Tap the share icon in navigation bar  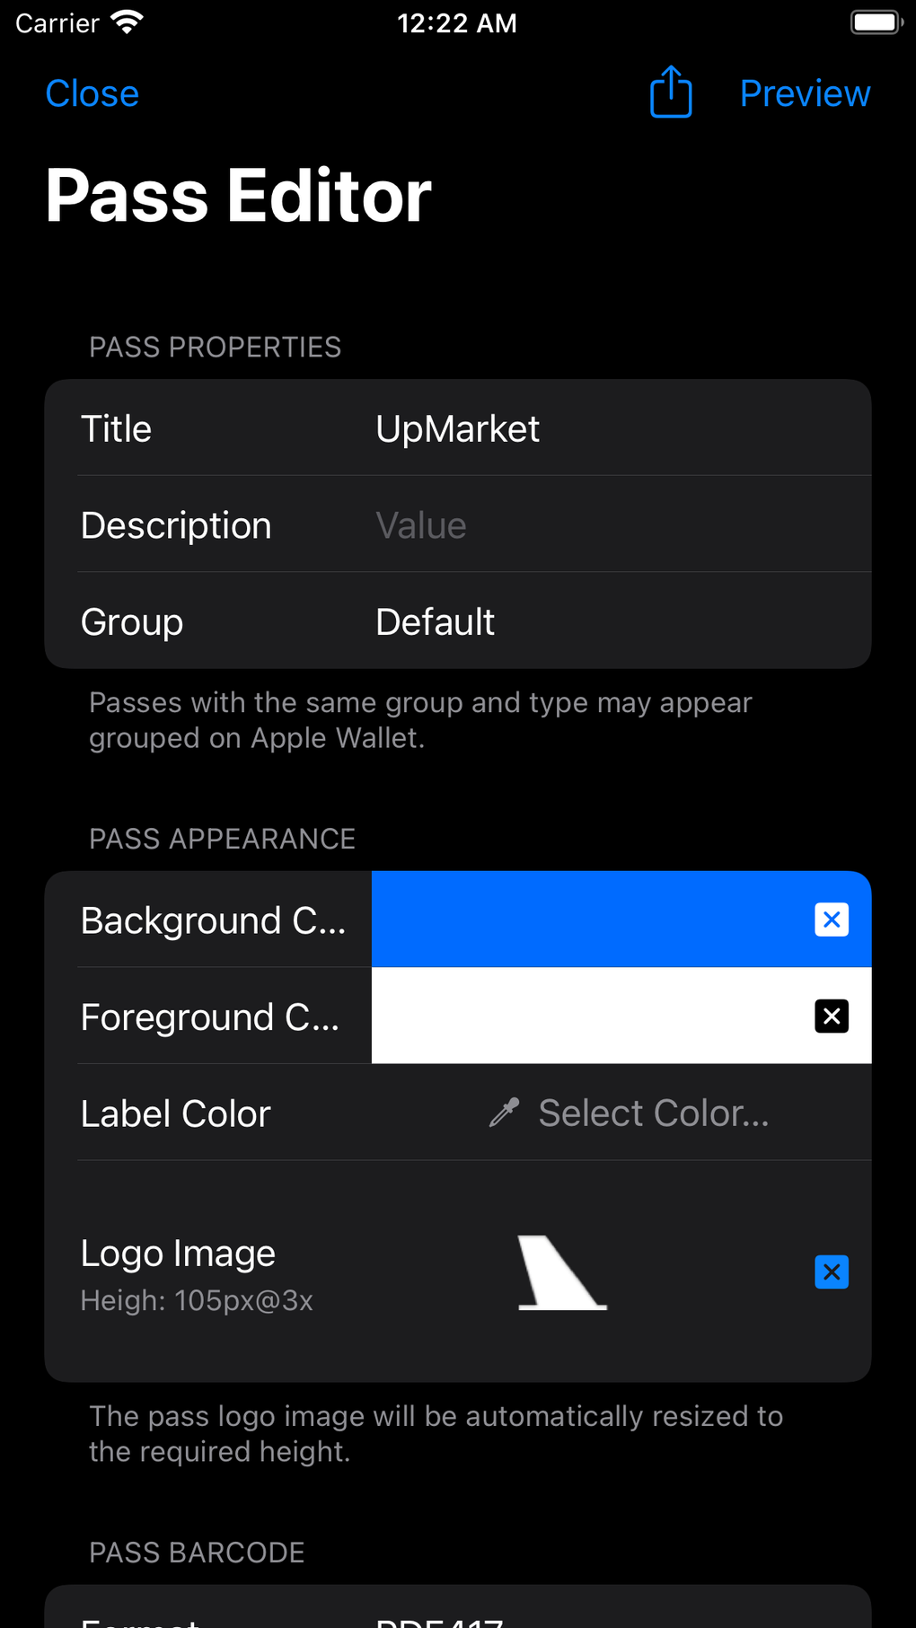pos(671,92)
